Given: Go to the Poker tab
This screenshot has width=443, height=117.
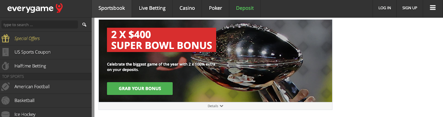Looking at the screenshot, I should coord(215,8).
